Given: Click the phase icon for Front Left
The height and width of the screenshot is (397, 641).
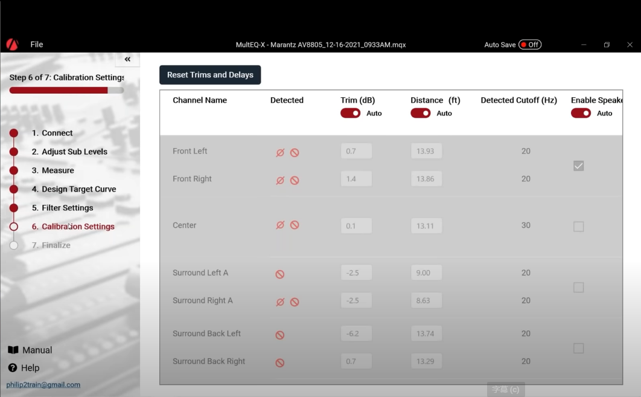Looking at the screenshot, I should pyautogui.click(x=280, y=153).
